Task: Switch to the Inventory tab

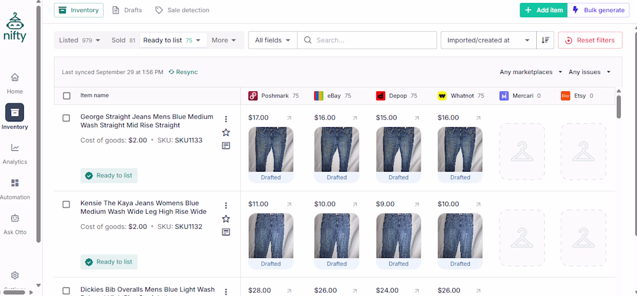Action: click(x=79, y=10)
